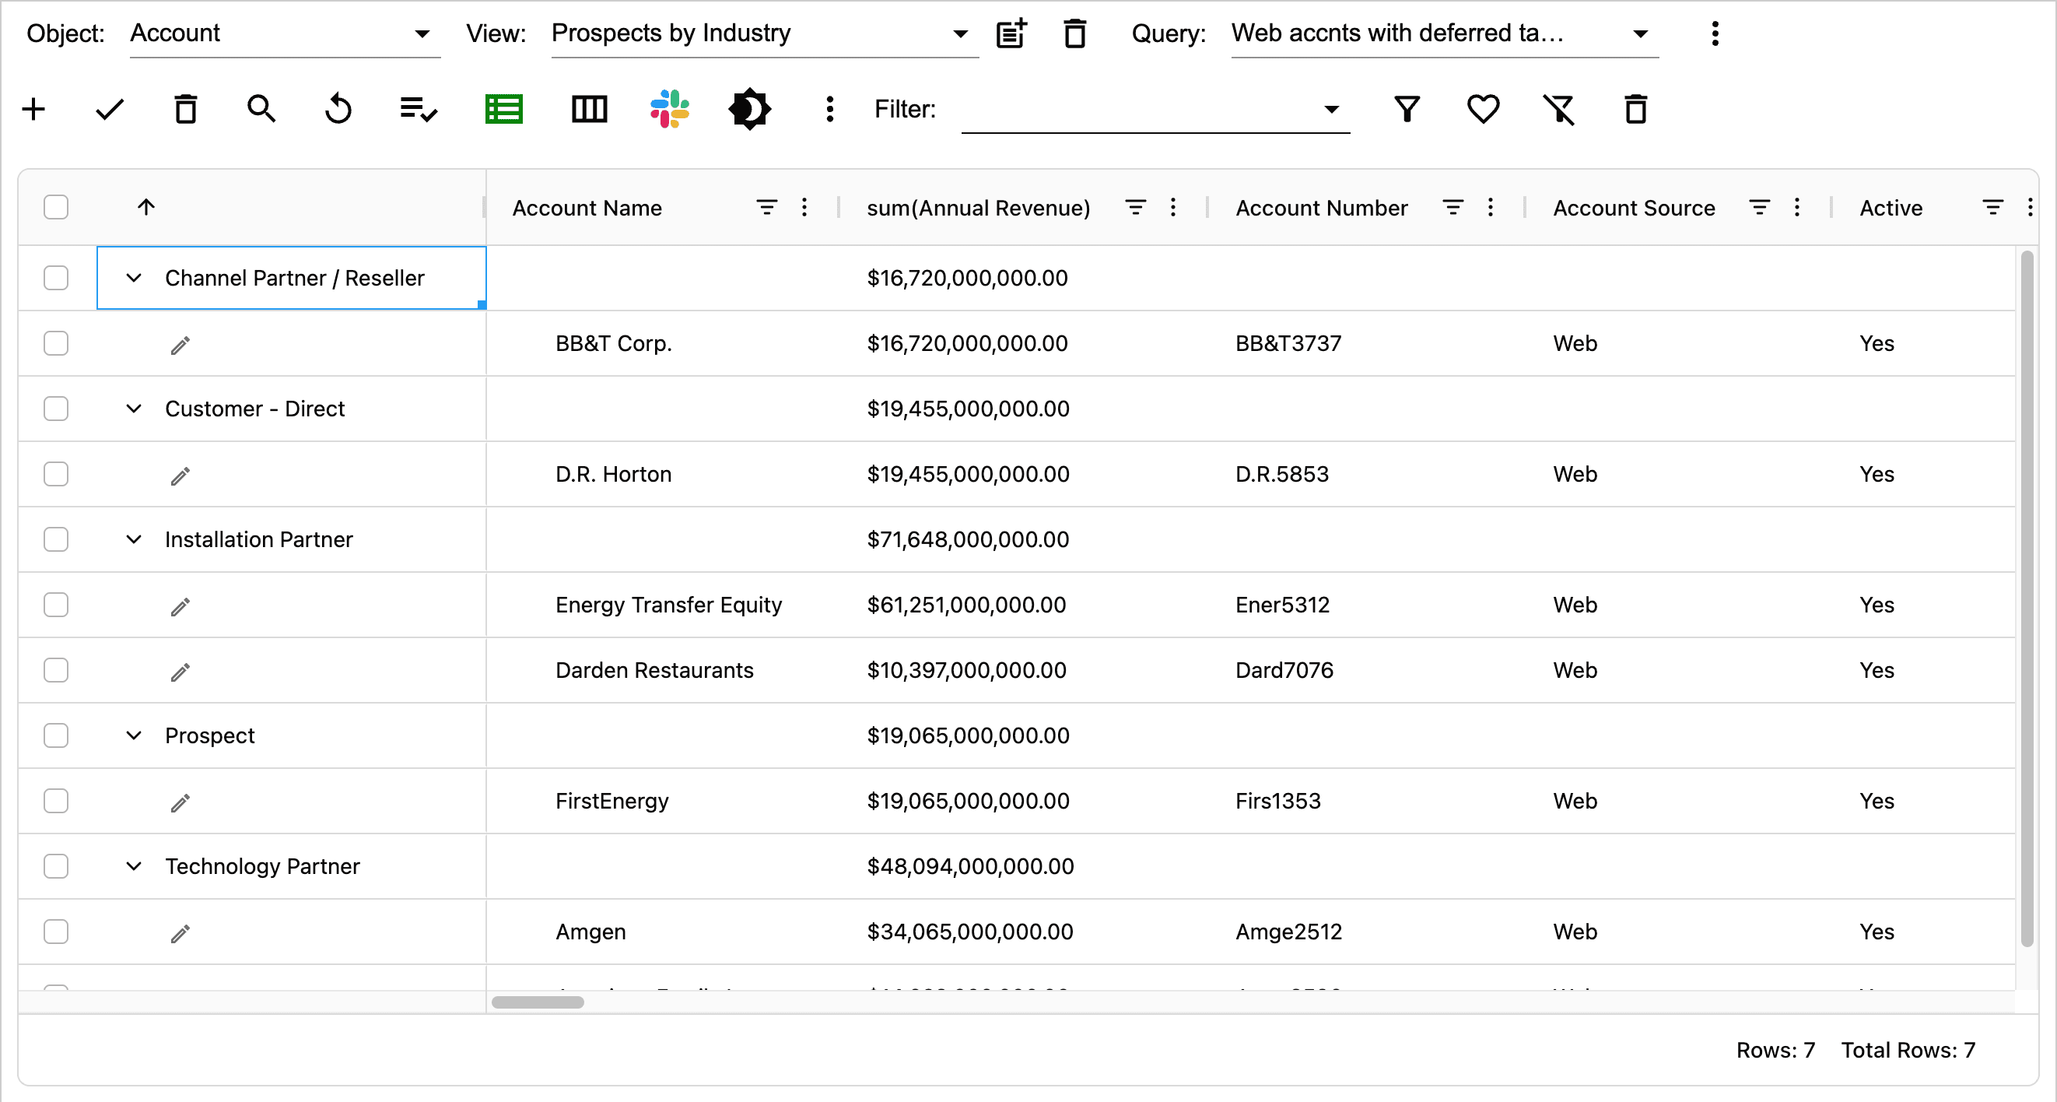Screen dimensions: 2057x1102
Task: Open the Query dropdown list
Action: [x=1640, y=33]
